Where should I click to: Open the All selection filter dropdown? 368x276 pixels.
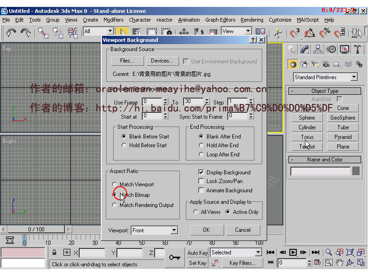tap(110, 31)
